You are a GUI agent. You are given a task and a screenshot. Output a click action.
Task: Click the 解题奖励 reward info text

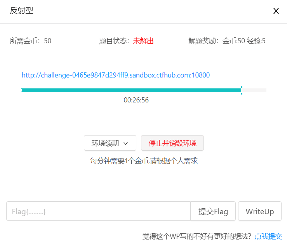point(227,41)
